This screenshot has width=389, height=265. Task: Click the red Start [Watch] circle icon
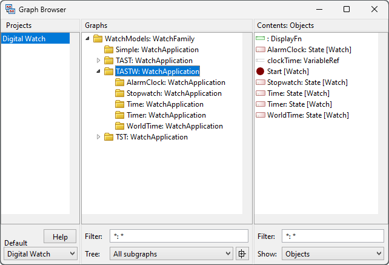point(261,72)
